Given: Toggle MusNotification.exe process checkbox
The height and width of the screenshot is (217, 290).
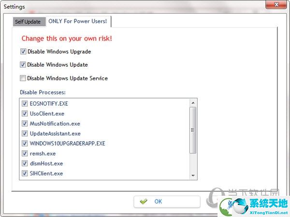Looking at the screenshot, I should click(25, 124).
